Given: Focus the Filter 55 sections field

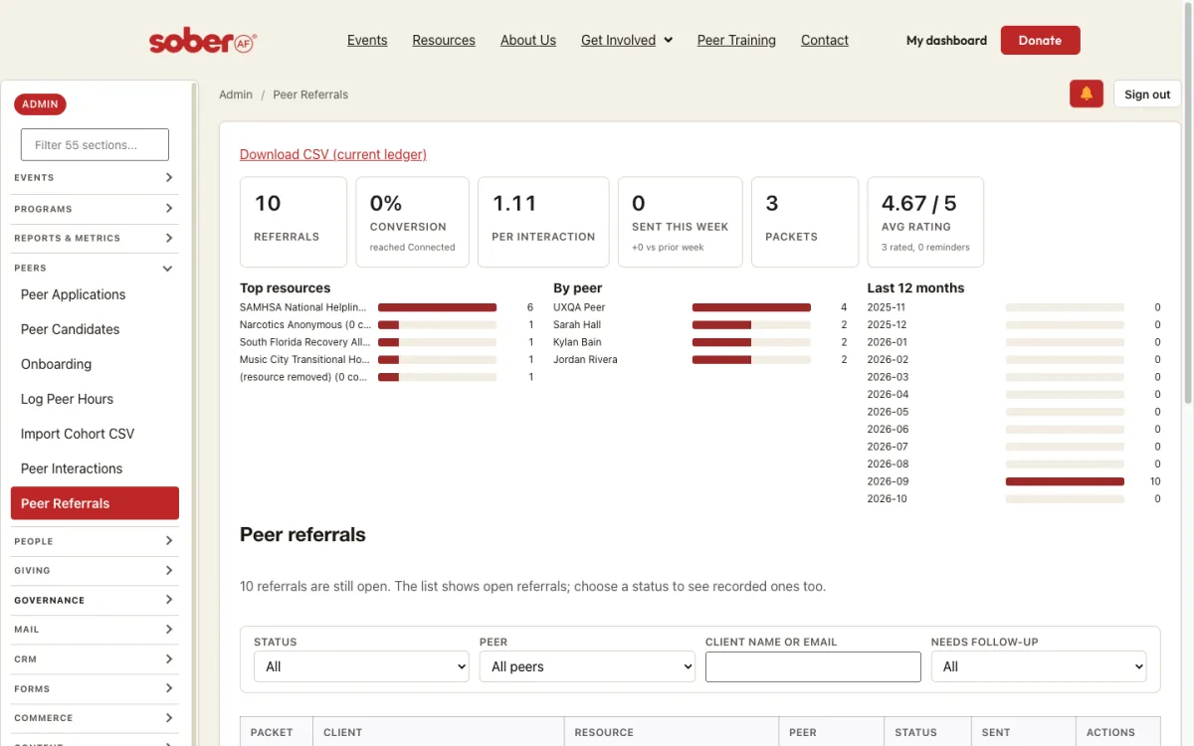Looking at the screenshot, I should [x=95, y=144].
